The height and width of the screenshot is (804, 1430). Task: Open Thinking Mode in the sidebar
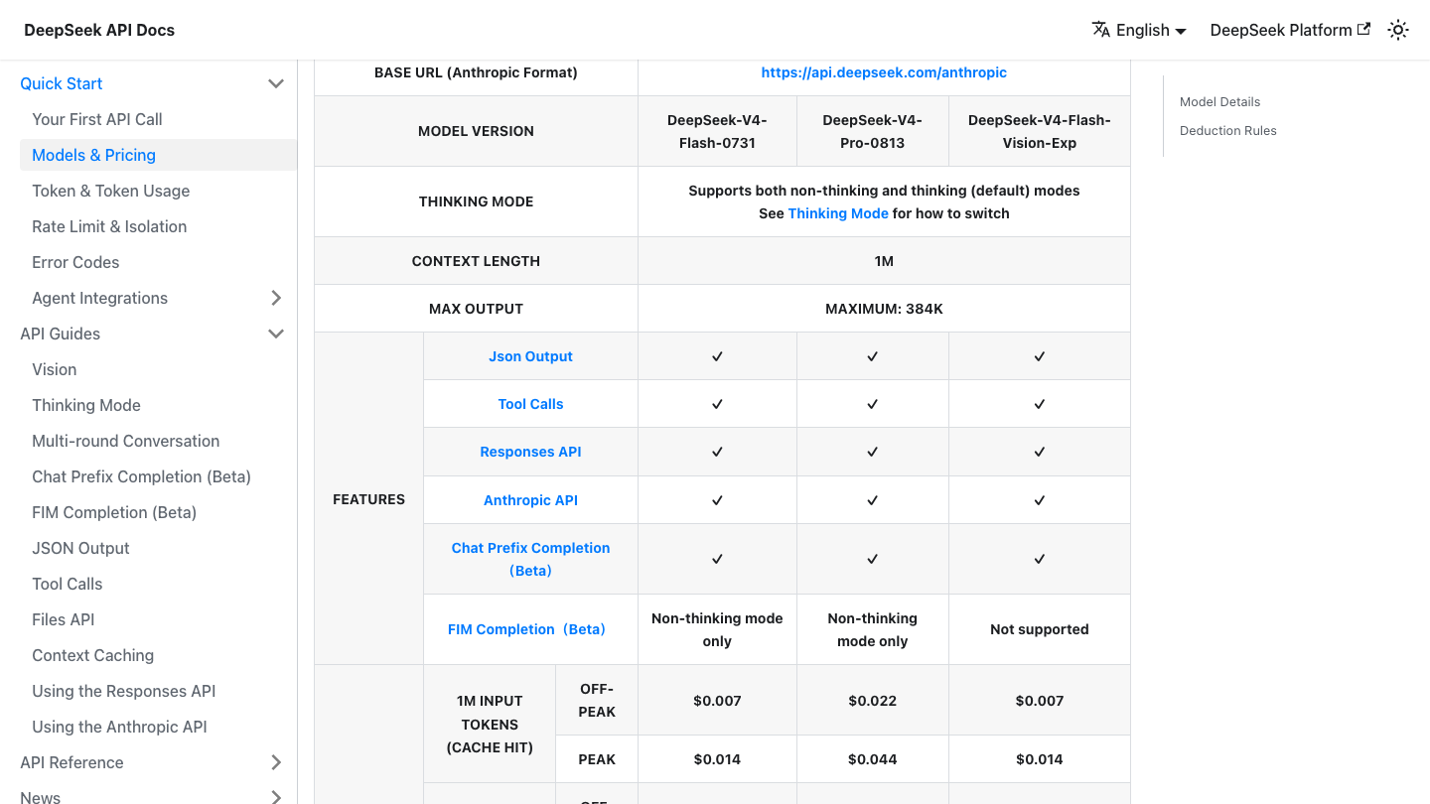pyautogui.click(x=86, y=405)
